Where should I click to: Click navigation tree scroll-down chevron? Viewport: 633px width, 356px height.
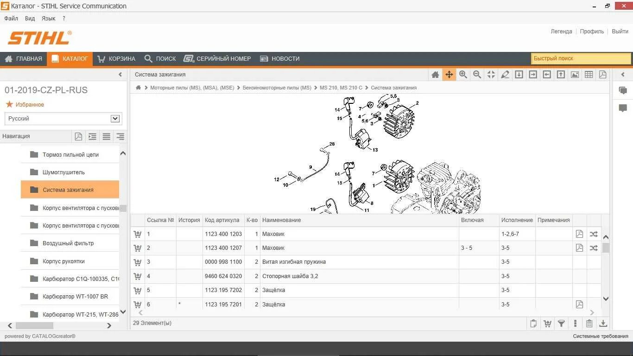click(x=123, y=312)
